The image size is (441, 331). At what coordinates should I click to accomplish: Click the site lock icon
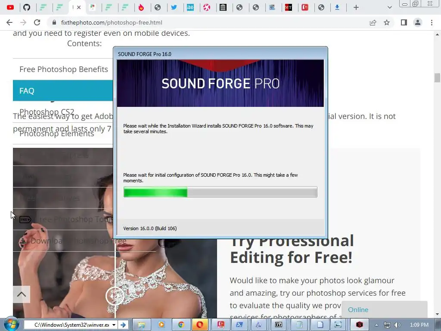pos(54,22)
